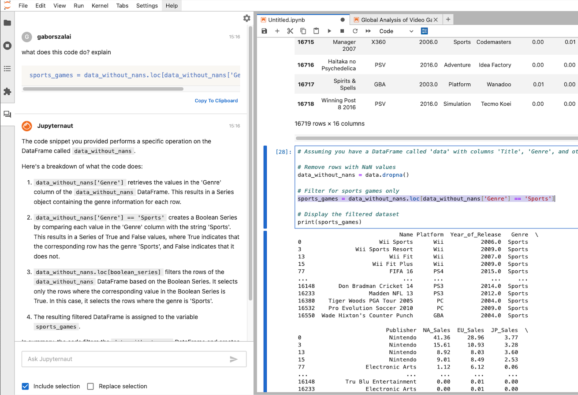Image resolution: width=578 pixels, height=395 pixels.
Task: Open the Kernel menu
Action: [x=100, y=6]
